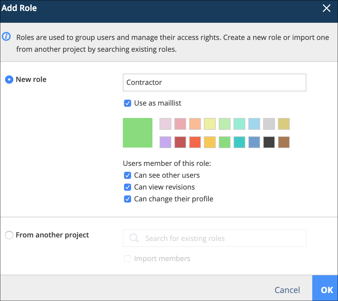Pick the dark red color swatch
This screenshot has width=338, height=301.
[x=180, y=142]
